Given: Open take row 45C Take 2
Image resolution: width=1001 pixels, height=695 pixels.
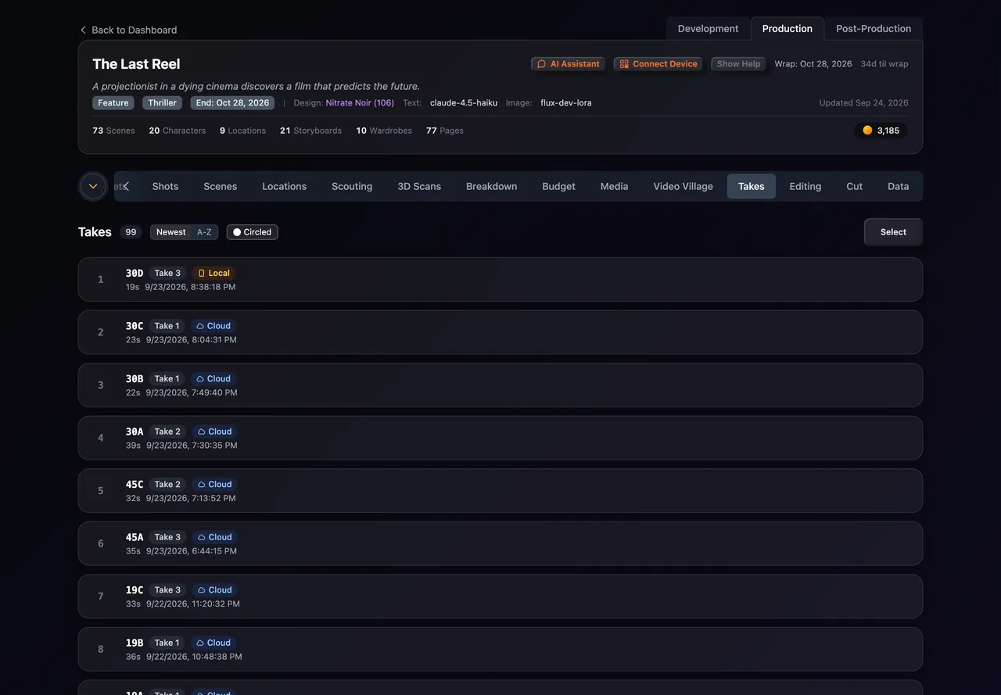Looking at the screenshot, I should pos(500,491).
